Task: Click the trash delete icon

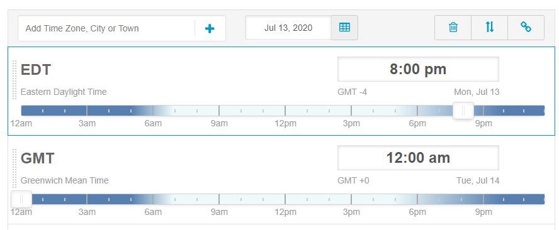Action: point(453,28)
